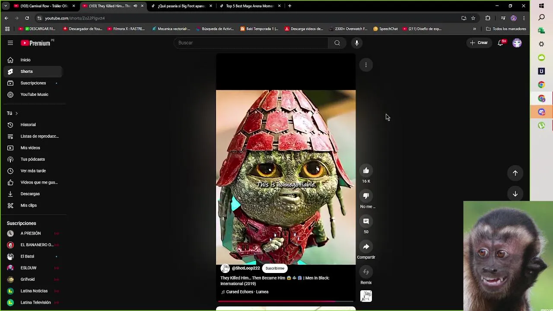Open the Remix option
This screenshot has height=311, width=553.
(366, 272)
